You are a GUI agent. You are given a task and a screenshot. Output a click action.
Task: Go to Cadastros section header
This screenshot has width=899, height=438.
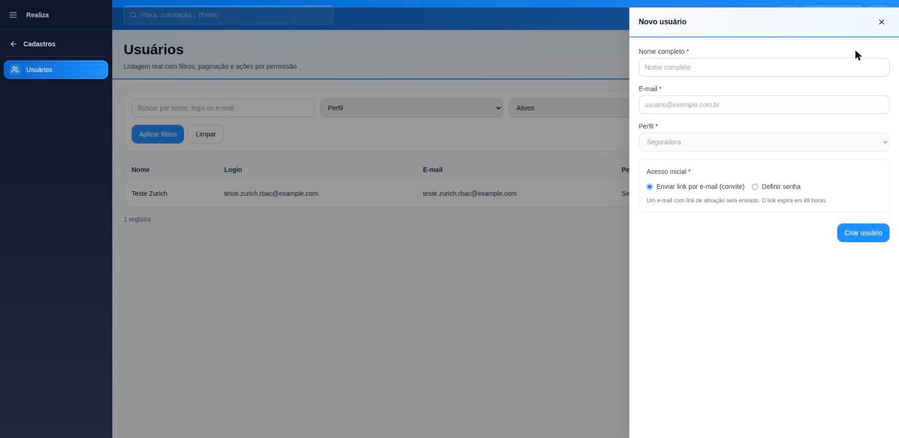(39, 44)
